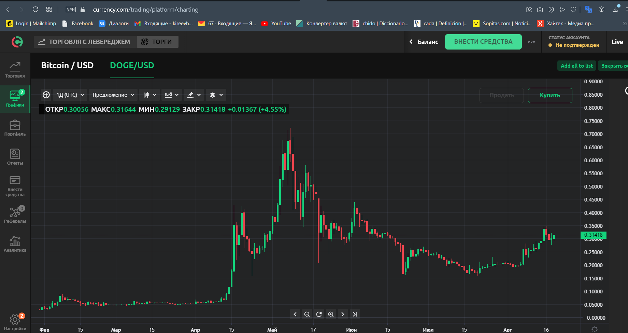This screenshot has height=333, width=628.
Task: Open the Рефералы sidebar section
Action: pyautogui.click(x=15, y=215)
